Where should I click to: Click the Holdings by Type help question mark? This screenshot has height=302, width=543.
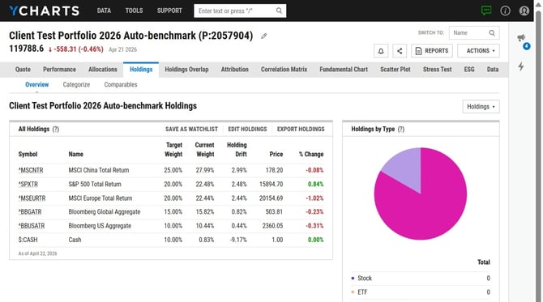pyautogui.click(x=401, y=129)
